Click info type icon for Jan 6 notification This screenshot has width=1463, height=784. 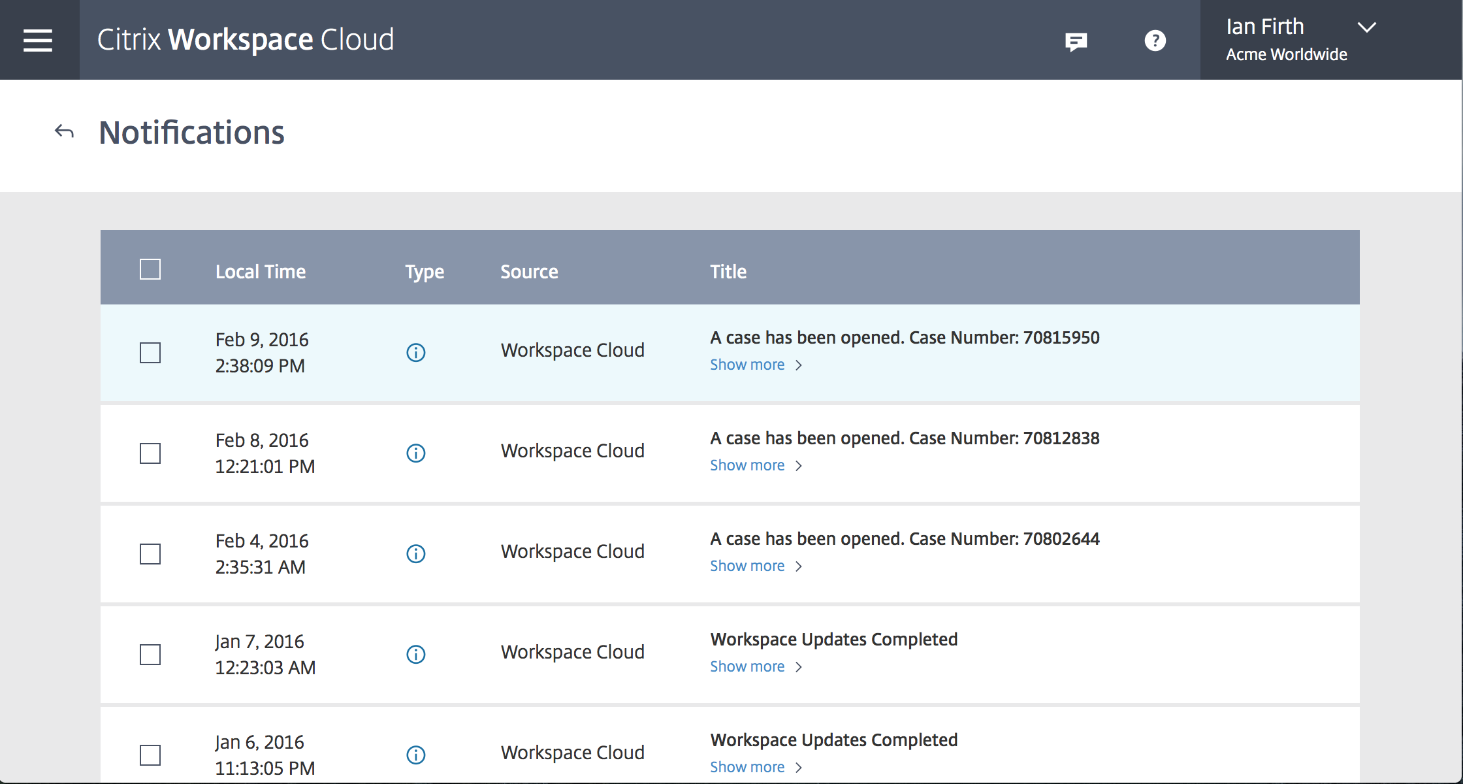point(415,755)
